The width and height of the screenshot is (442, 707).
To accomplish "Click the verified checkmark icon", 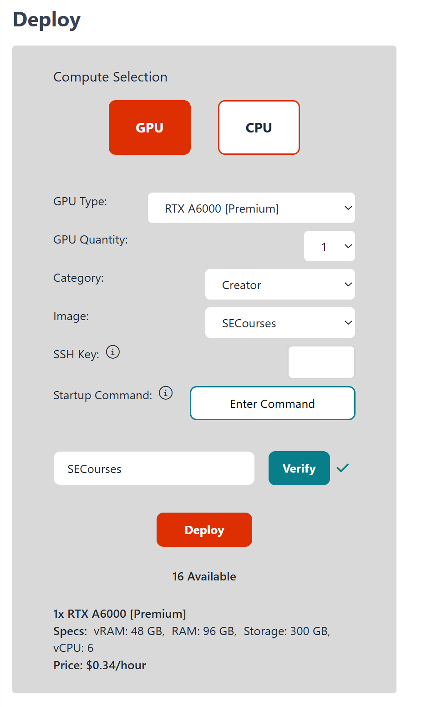I will pos(343,468).
